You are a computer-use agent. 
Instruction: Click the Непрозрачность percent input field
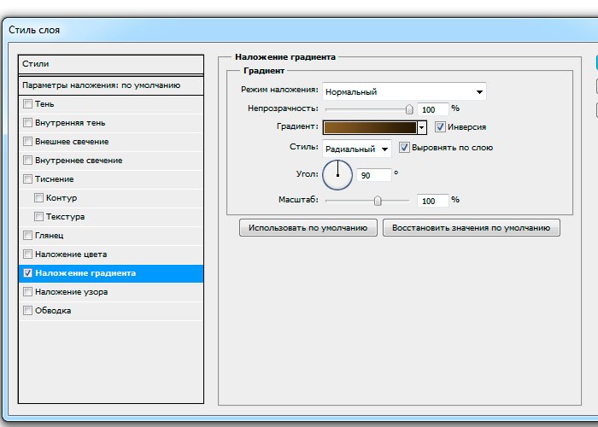432,109
